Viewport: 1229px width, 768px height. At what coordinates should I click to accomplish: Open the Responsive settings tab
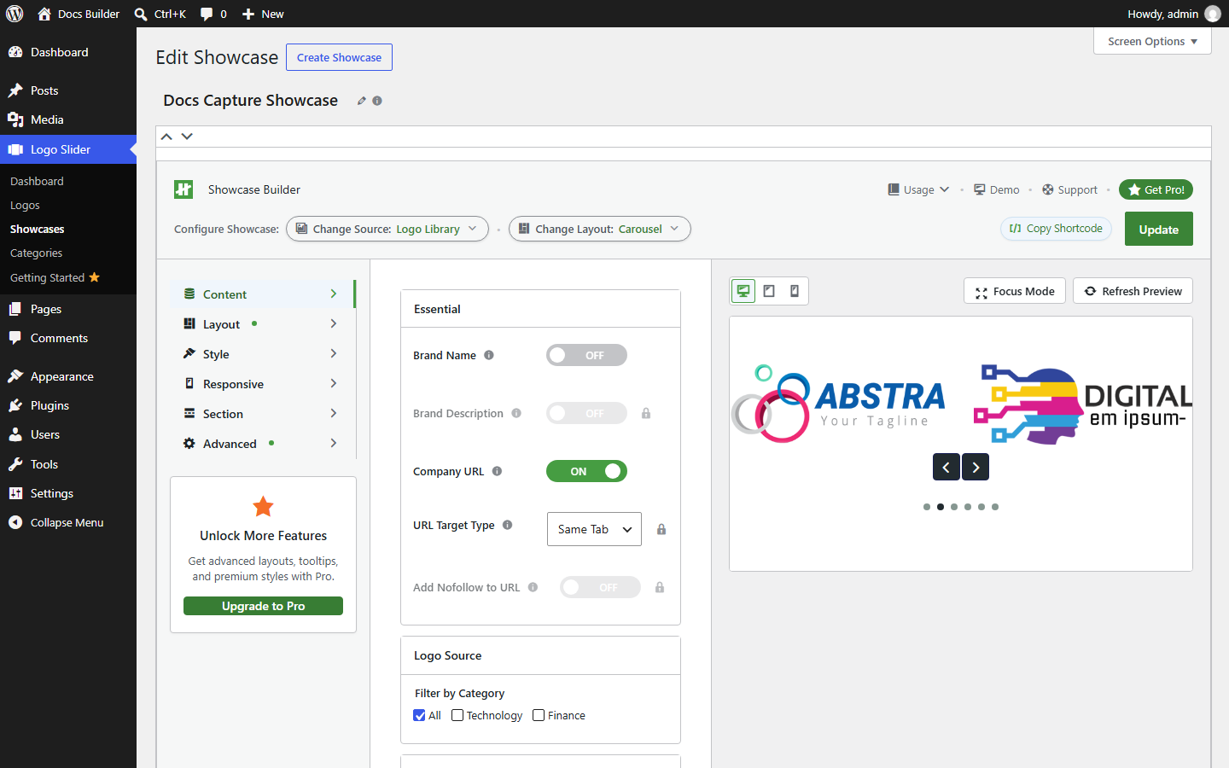(x=261, y=384)
